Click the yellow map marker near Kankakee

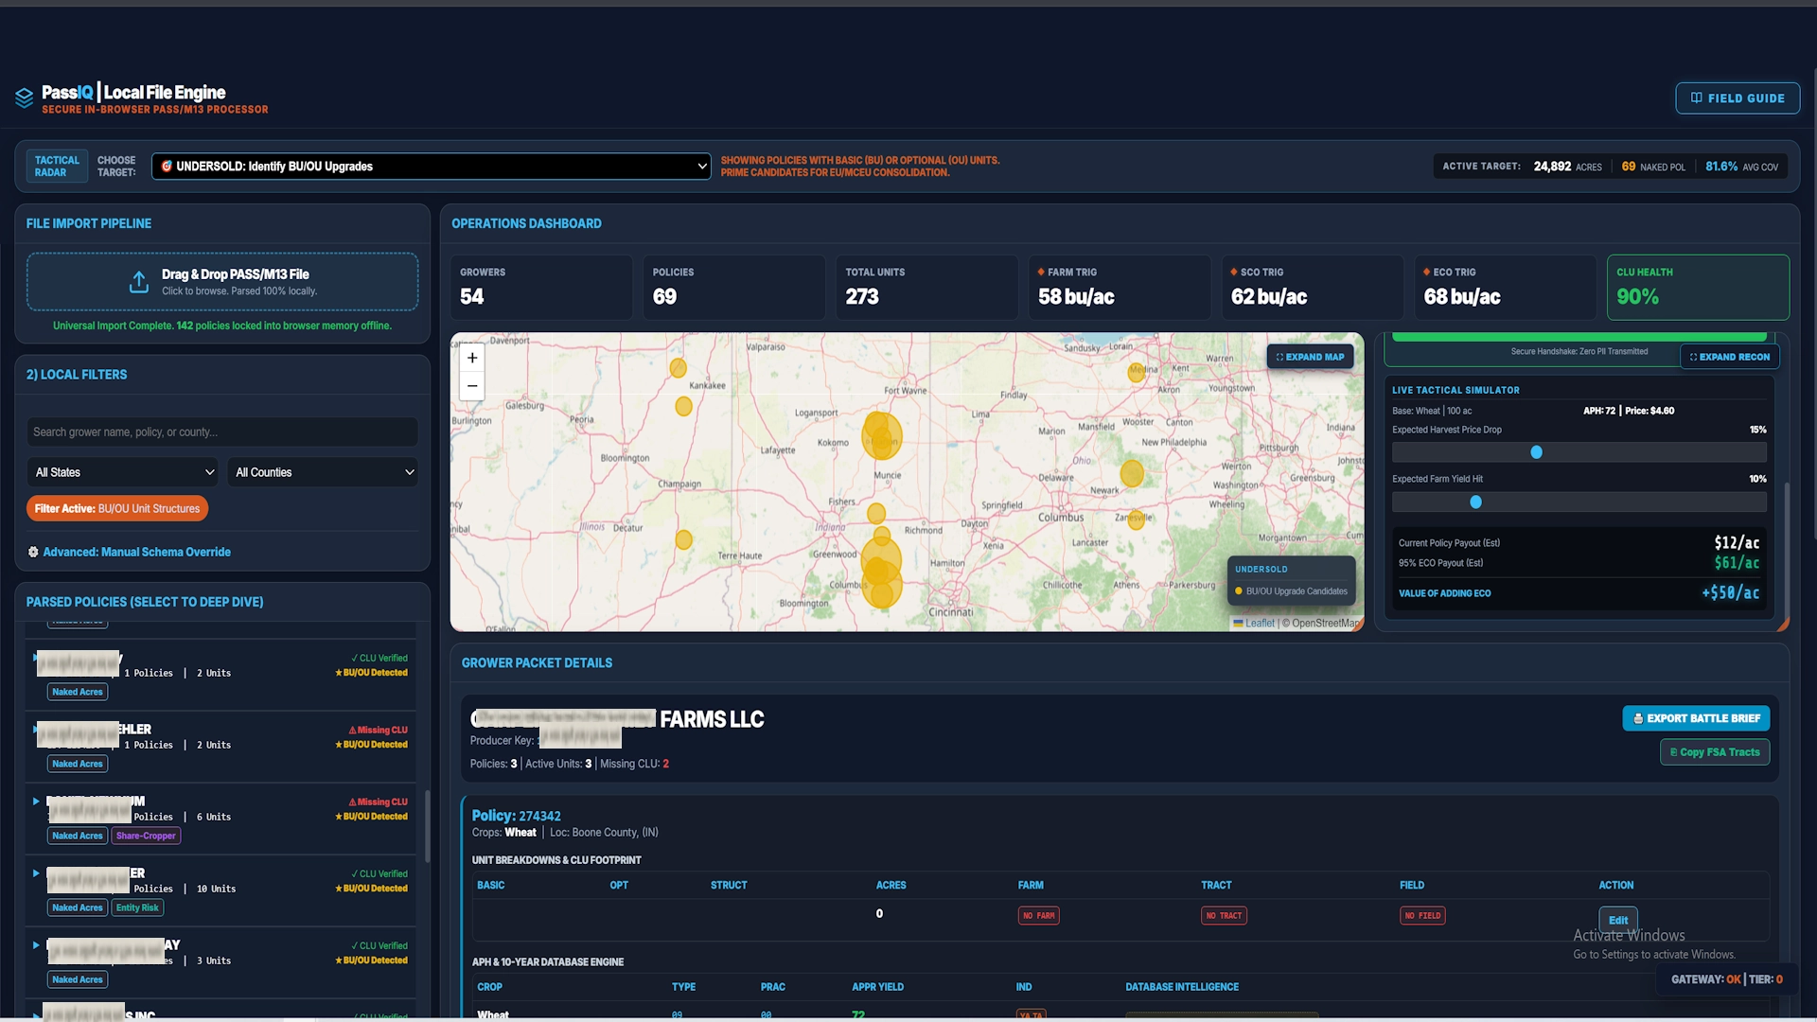(x=679, y=369)
